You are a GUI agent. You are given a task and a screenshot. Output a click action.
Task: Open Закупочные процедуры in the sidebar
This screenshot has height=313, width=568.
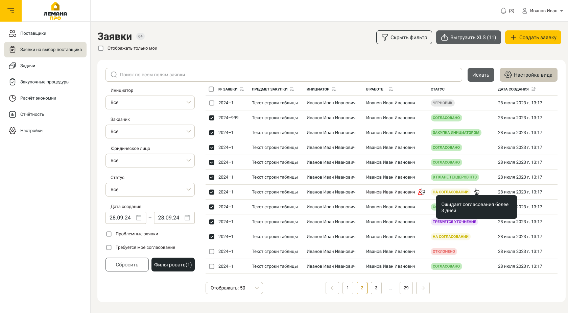point(45,82)
